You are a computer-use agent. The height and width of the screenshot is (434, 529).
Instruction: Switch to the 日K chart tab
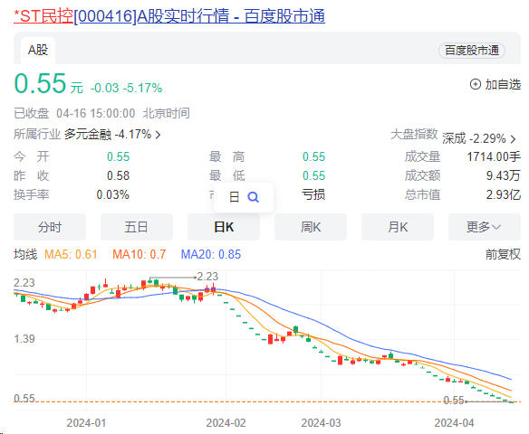pos(224,227)
